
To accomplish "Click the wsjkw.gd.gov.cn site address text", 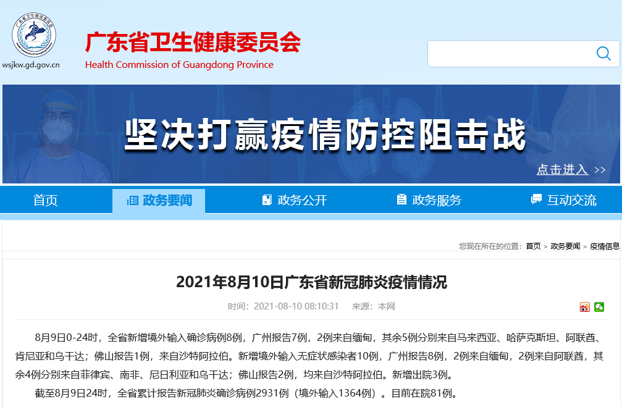I will pos(31,64).
